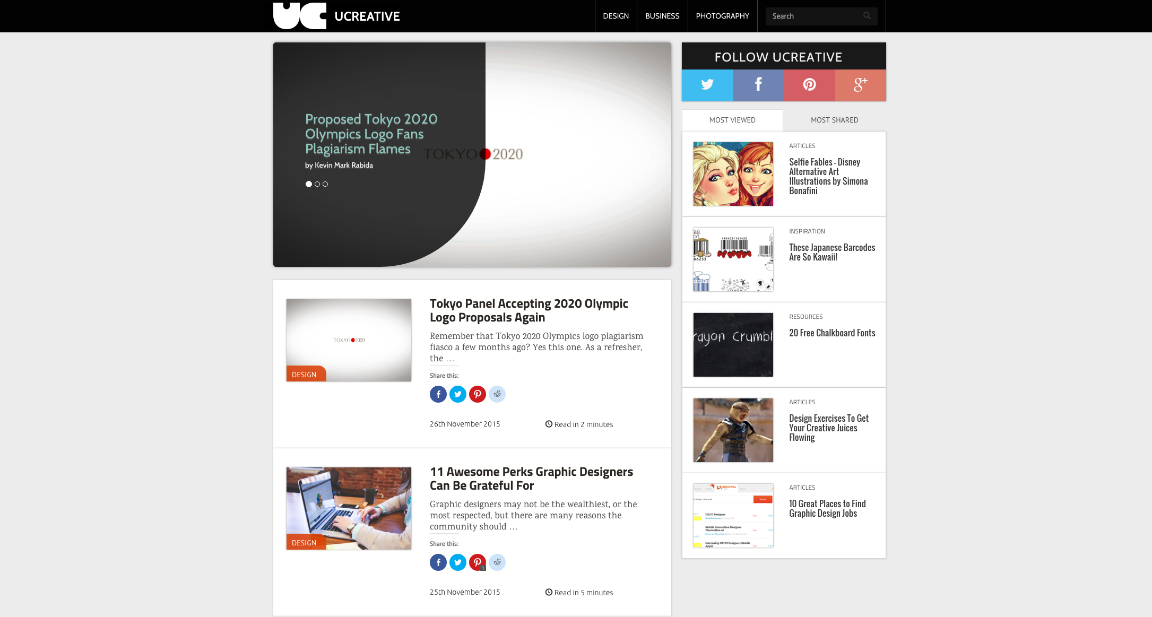Click the Search input field

815,16
